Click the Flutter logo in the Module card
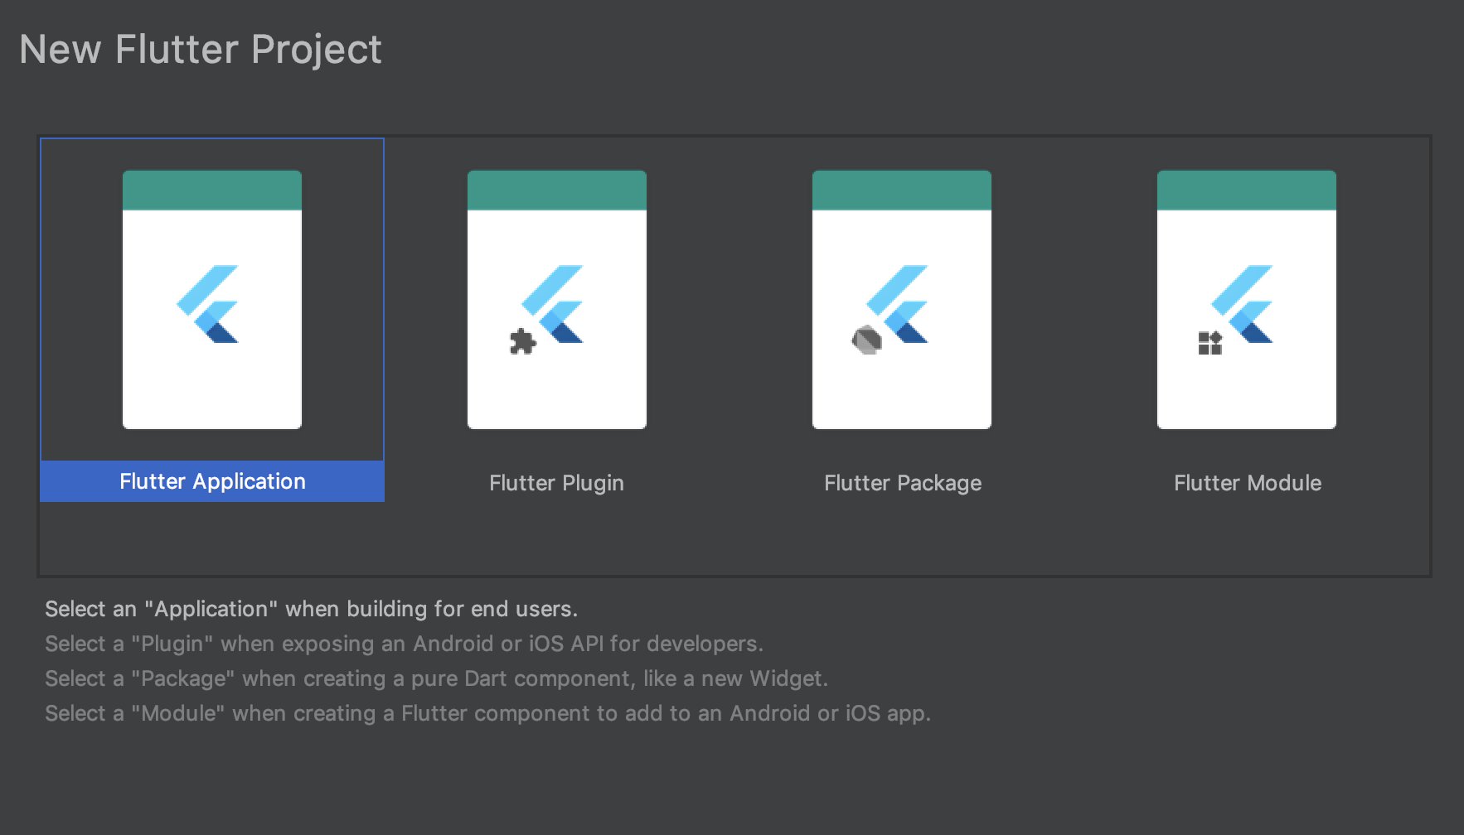The height and width of the screenshot is (835, 1464). 1243,304
